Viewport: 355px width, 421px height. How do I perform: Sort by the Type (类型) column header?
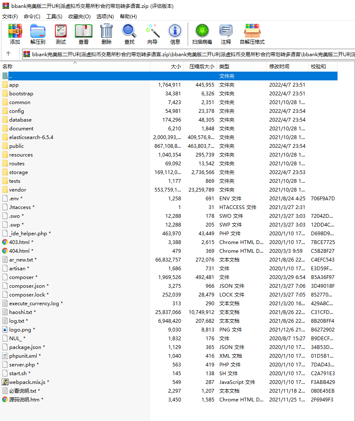pyautogui.click(x=241, y=67)
